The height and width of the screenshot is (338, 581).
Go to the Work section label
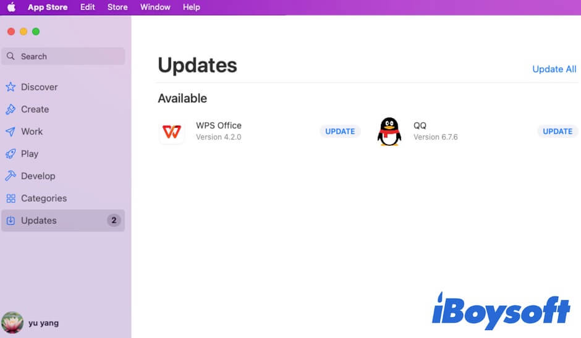pyautogui.click(x=32, y=132)
